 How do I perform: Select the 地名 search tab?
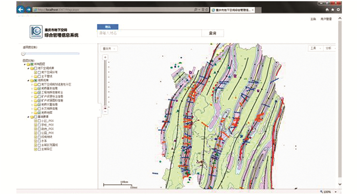tap(107, 27)
